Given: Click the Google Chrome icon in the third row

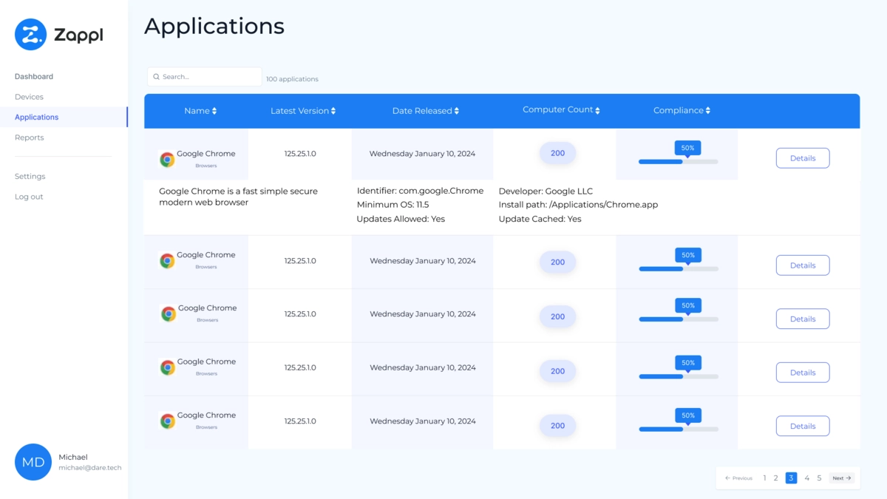Looking at the screenshot, I should tap(166, 313).
